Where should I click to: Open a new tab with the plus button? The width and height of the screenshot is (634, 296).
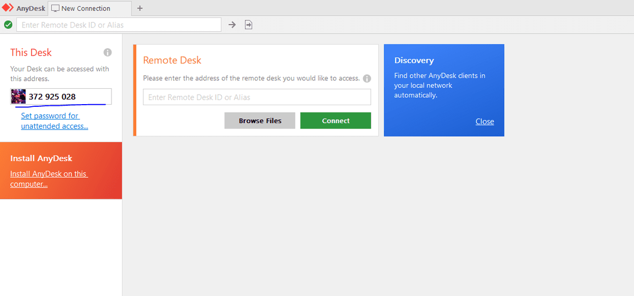[140, 8]
